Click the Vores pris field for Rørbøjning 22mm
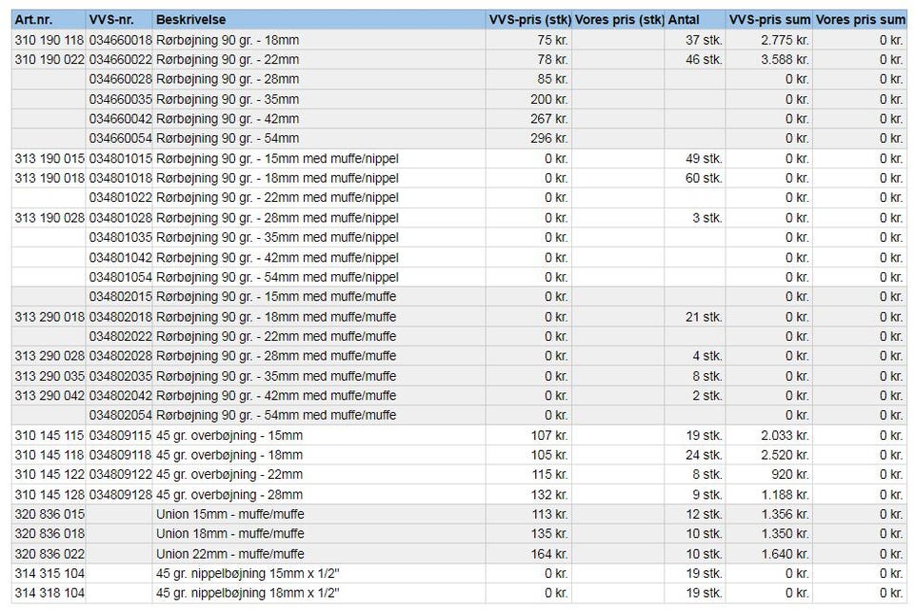Image resolution: width=914 pixels, height=613 pixels. [618, 60]
